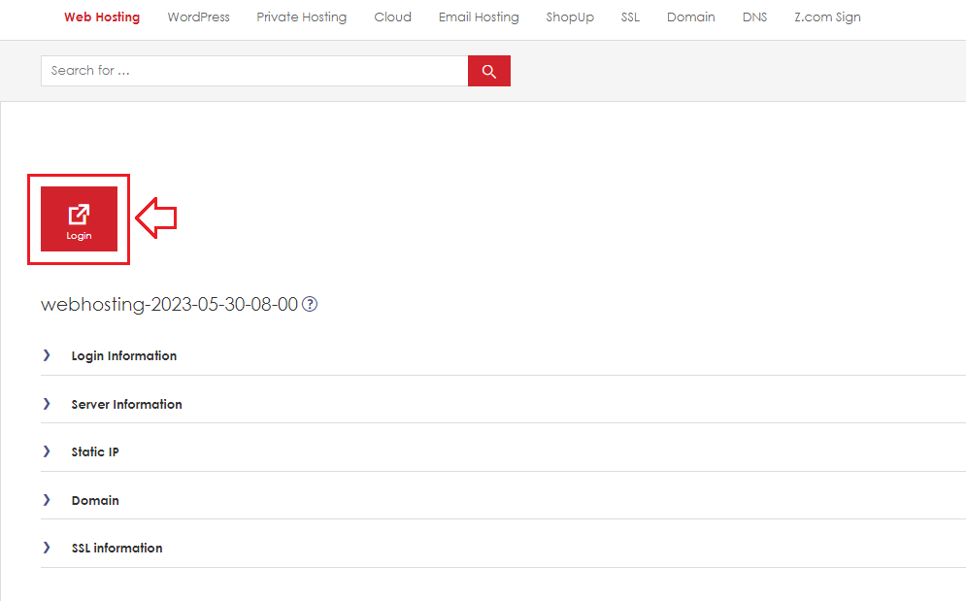Switch to the WordPress tab

[198, 17]
